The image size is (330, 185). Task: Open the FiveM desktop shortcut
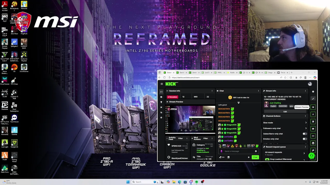tap(5, 156)
